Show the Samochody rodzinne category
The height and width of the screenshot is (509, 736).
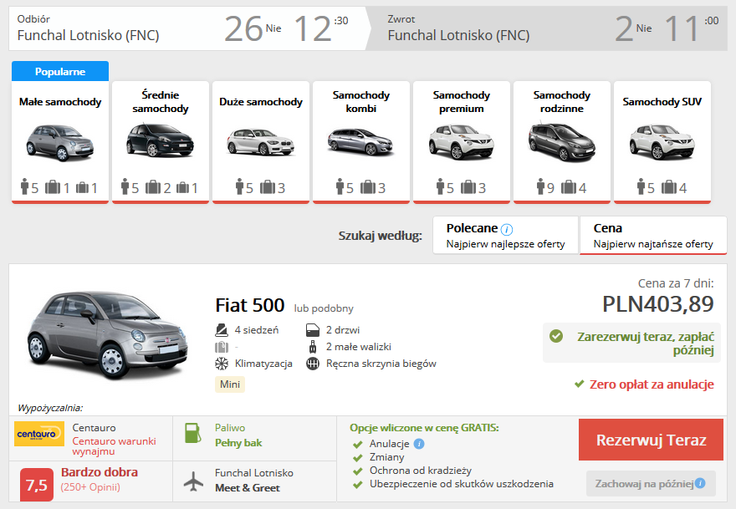point(562,142)
